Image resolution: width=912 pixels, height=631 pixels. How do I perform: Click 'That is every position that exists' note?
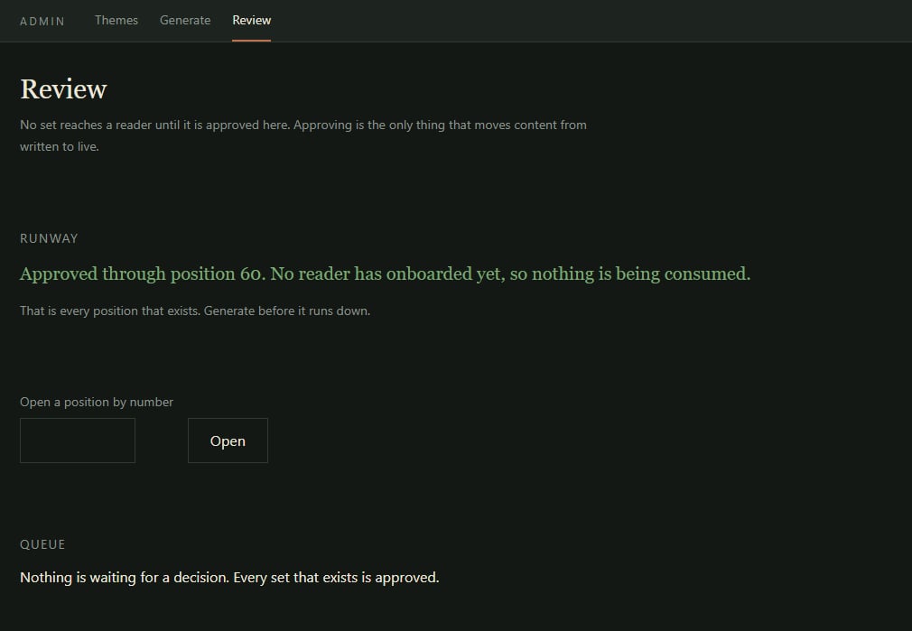tap(195, 311)
